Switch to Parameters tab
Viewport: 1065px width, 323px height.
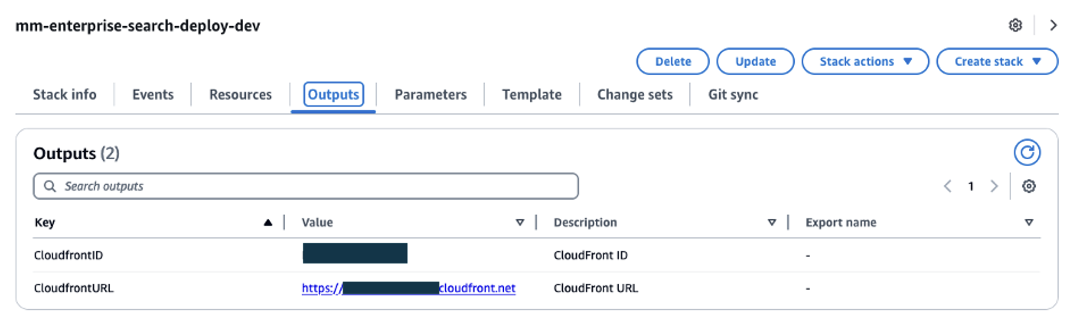pos(430,95)
